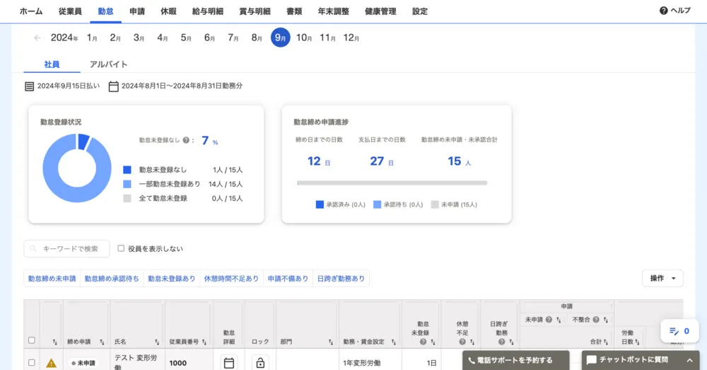Click the help icon beside 不整合 column header
Screen dimensions: 707x370
pos(596,320)
